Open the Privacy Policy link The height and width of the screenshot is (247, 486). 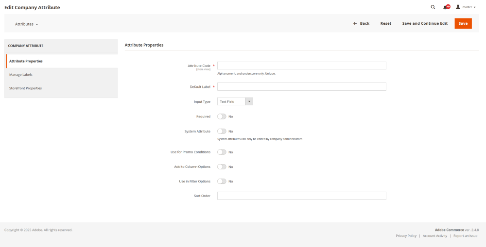click(x=406, y=236)
